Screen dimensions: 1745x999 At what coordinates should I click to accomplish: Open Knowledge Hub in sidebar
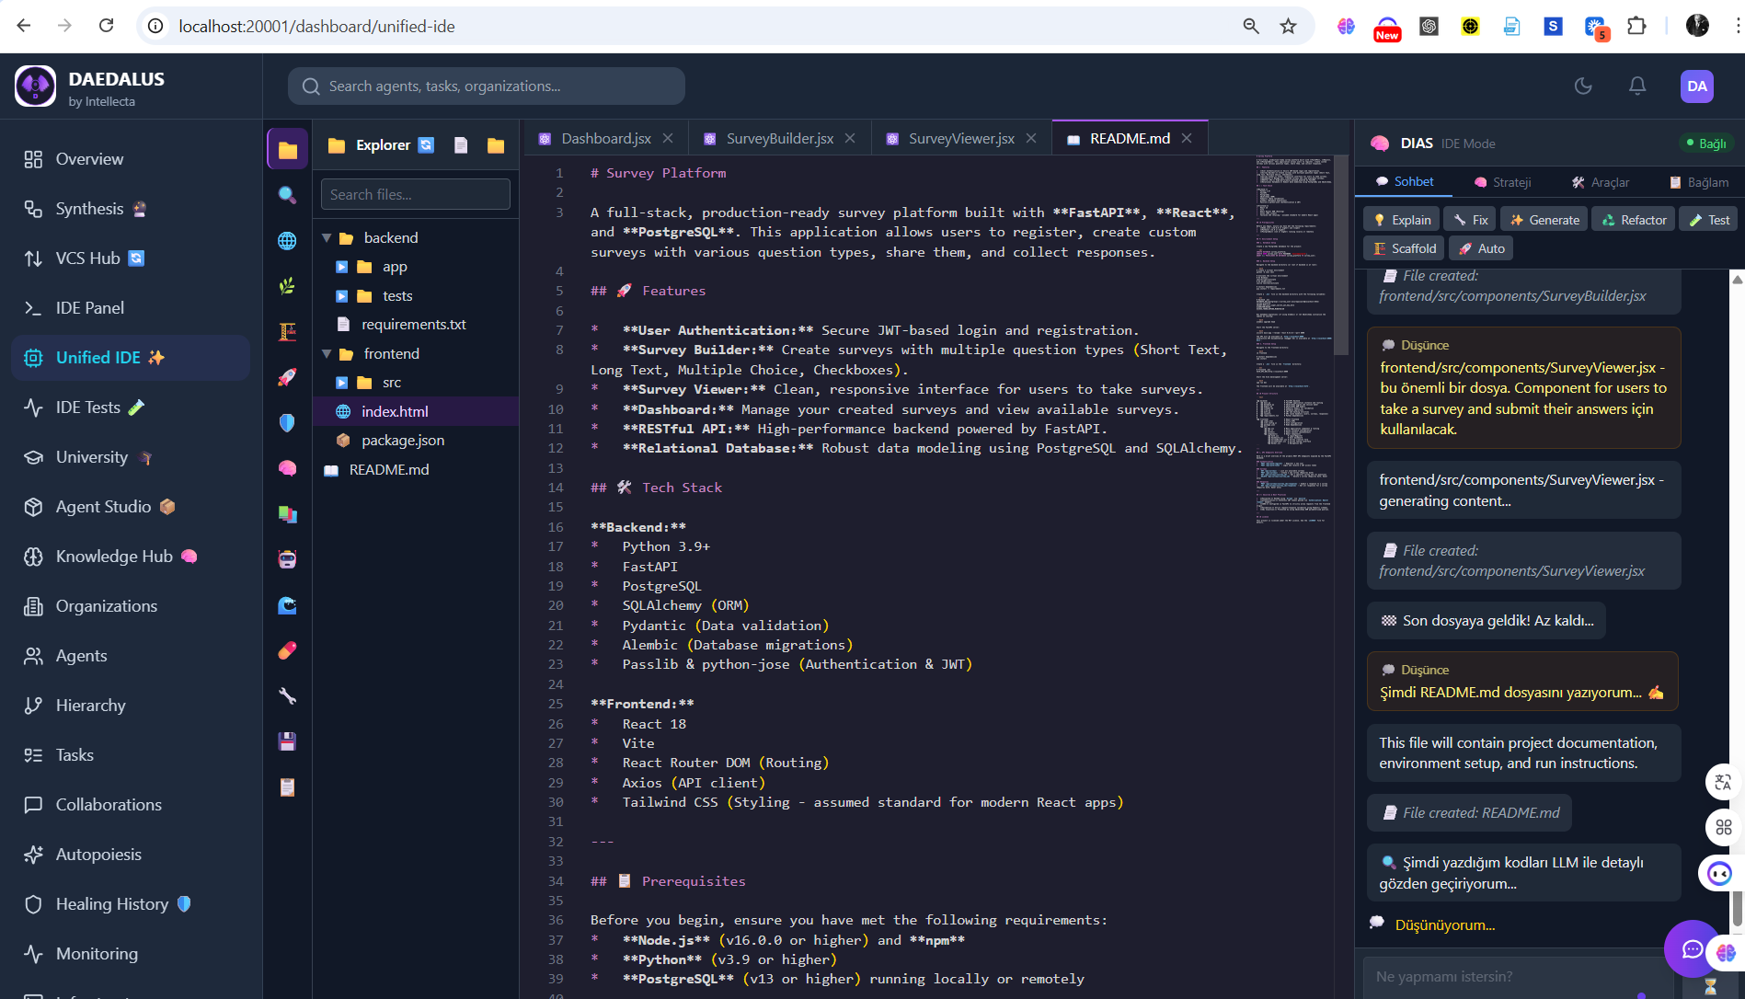tap(131, 557)
